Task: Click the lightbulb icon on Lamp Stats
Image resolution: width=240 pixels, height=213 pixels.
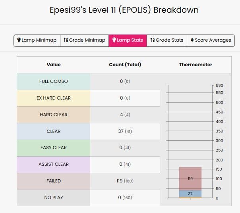Action: pos(114,40)
